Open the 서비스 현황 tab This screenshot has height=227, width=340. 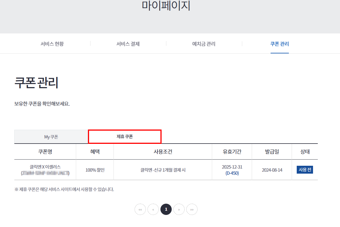[52, 44]
